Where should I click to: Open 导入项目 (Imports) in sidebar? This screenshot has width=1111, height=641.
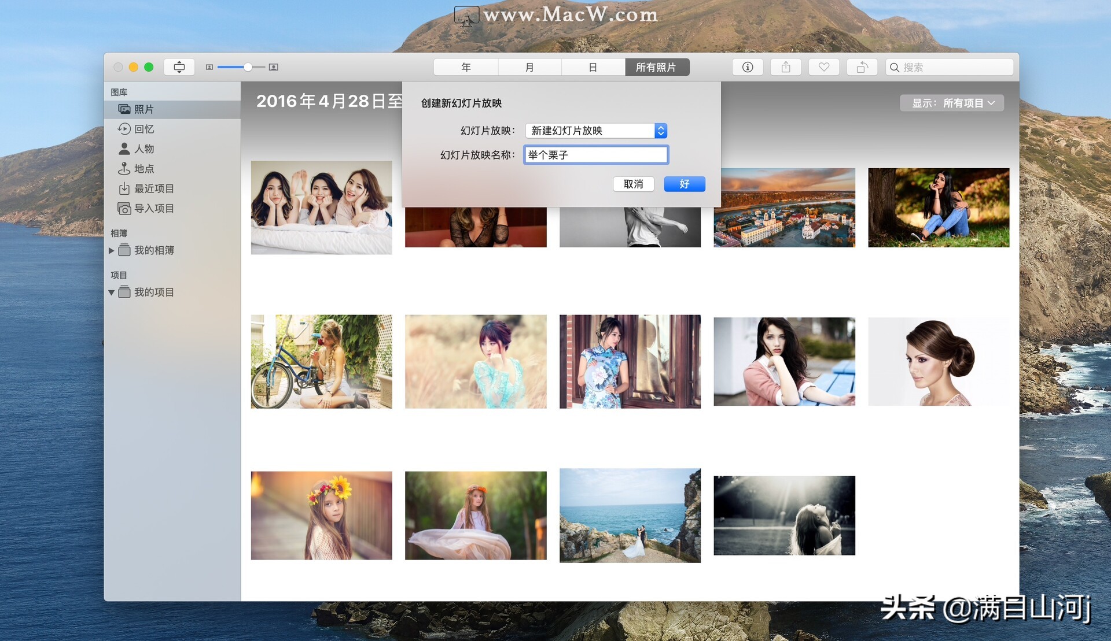(x=153, y=208)
